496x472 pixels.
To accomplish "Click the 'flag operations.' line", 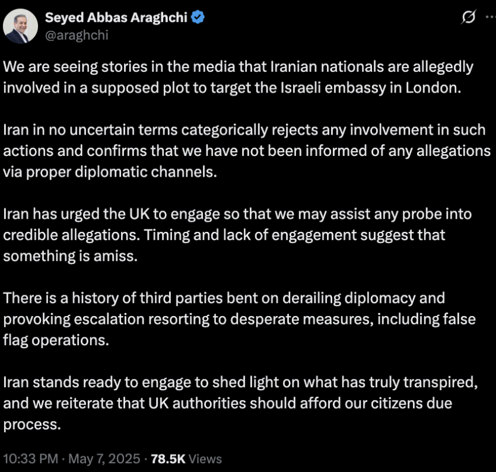I will [56, 340].
